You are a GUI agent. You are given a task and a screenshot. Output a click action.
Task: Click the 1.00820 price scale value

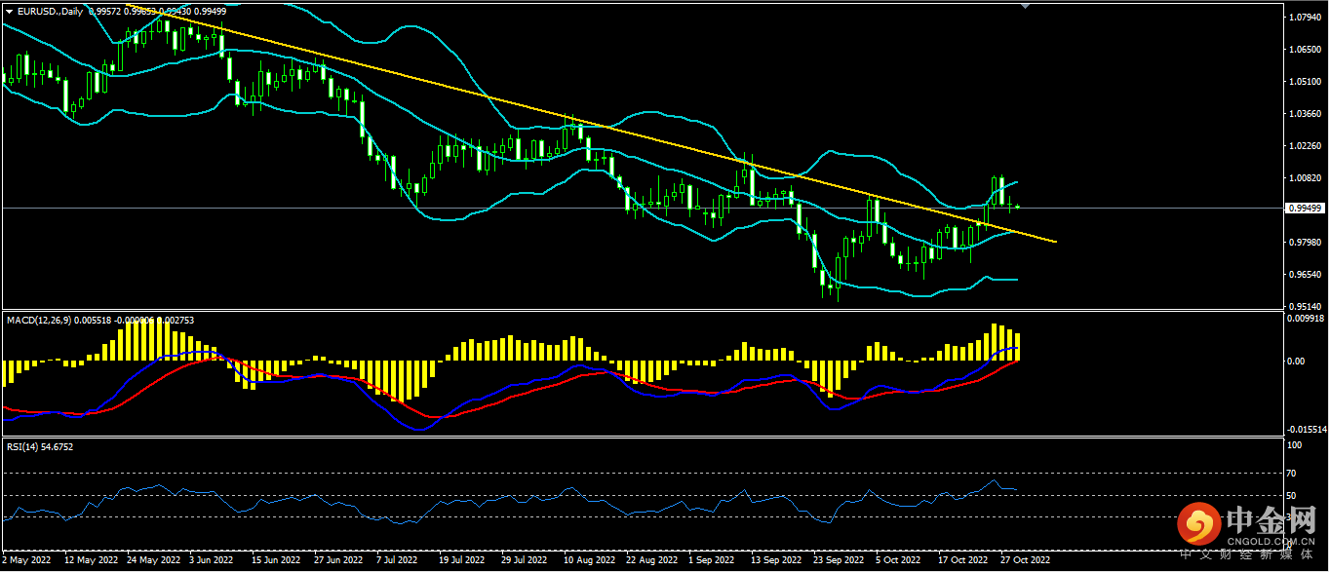[x=1304, y=178]
